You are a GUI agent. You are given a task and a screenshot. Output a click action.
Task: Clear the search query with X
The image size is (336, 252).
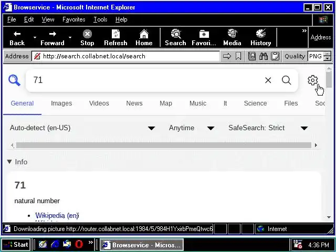point(268,80)
